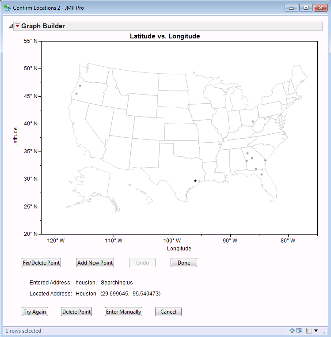Viewport: 331px width, 337px height.
Task: Open the Graph Builder red triangle menu
Action: pos(17,26)
